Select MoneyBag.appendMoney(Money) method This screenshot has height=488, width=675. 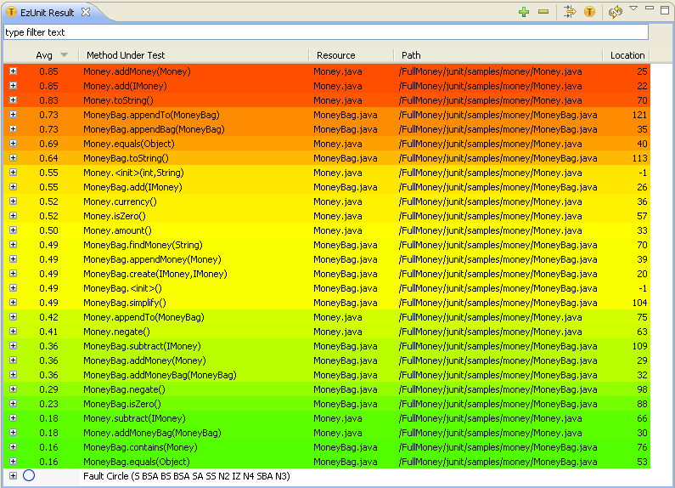152,259
